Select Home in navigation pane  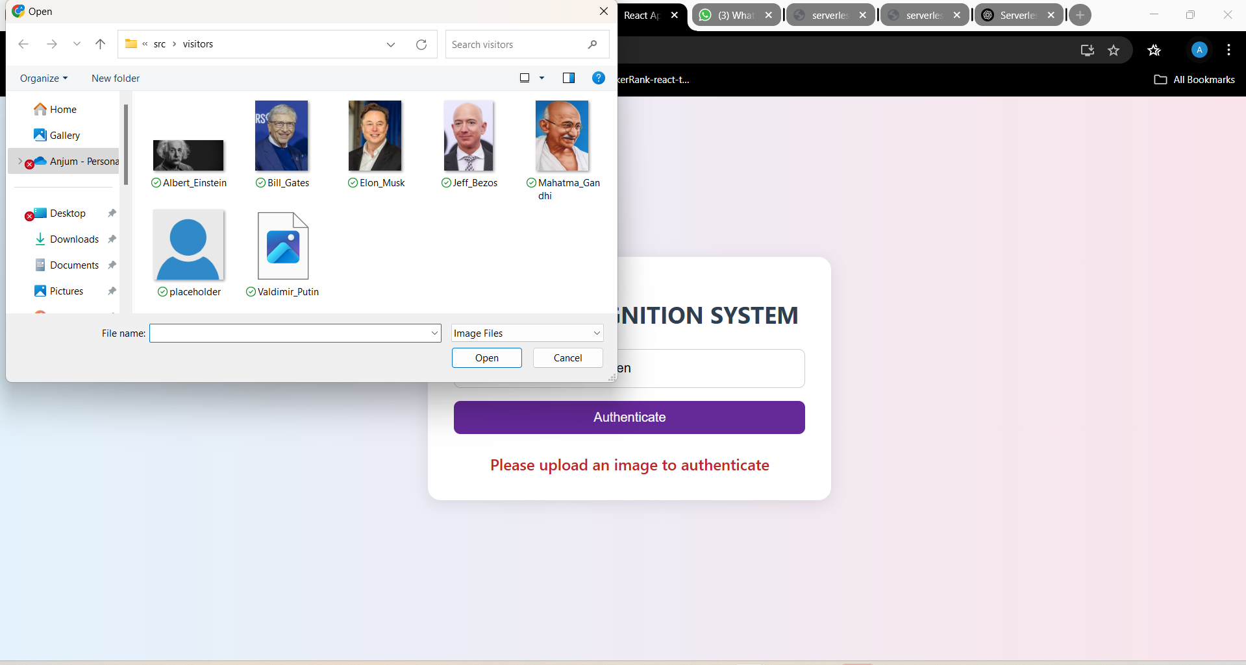(x=63, y=110)
